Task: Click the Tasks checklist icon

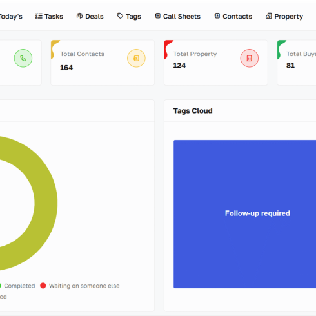Action: coord(39,16)
